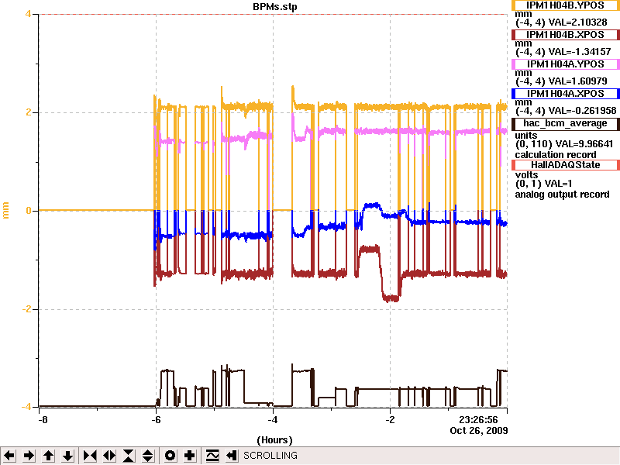Shift the plot up with the up arrow
The width and height of the screenshot is (620, 465).
click(48, 456)
